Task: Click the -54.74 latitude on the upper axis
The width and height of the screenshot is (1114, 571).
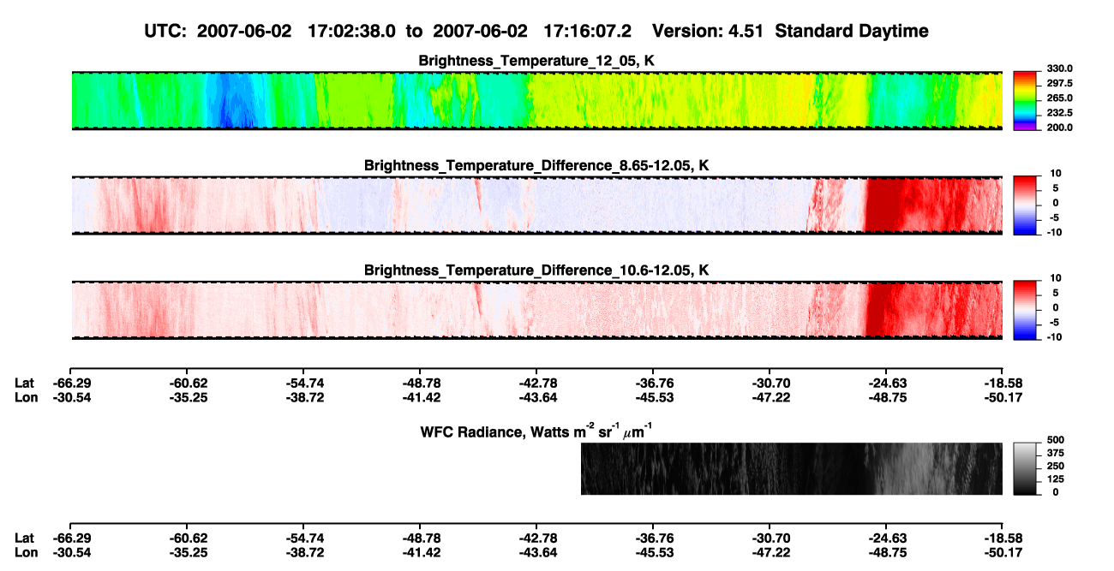Action: tap(303, 384)
